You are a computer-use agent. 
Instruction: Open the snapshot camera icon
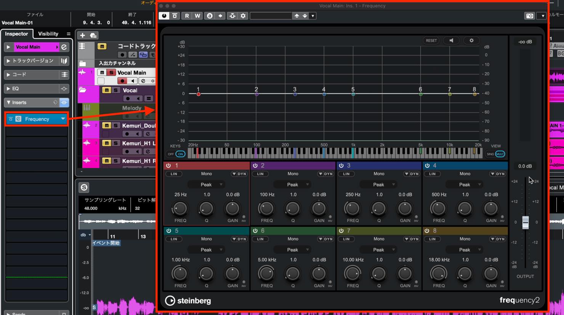point(530,16)
